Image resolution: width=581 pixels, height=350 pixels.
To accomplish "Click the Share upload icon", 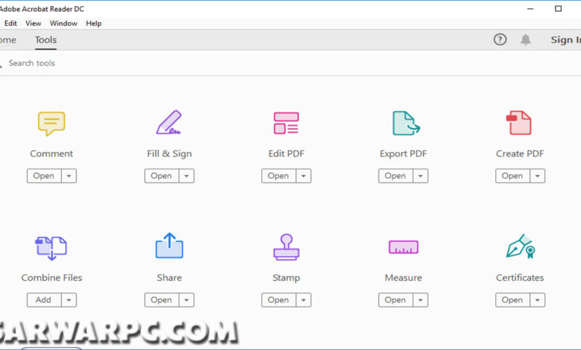I will pyautogui.click(x=169, y=246).
